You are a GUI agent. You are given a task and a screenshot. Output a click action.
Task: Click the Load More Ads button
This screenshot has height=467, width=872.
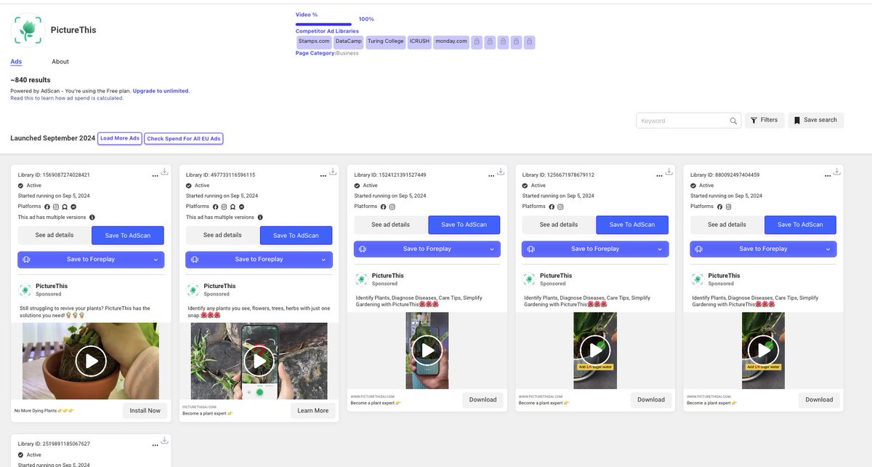click(x=120, y=138)
